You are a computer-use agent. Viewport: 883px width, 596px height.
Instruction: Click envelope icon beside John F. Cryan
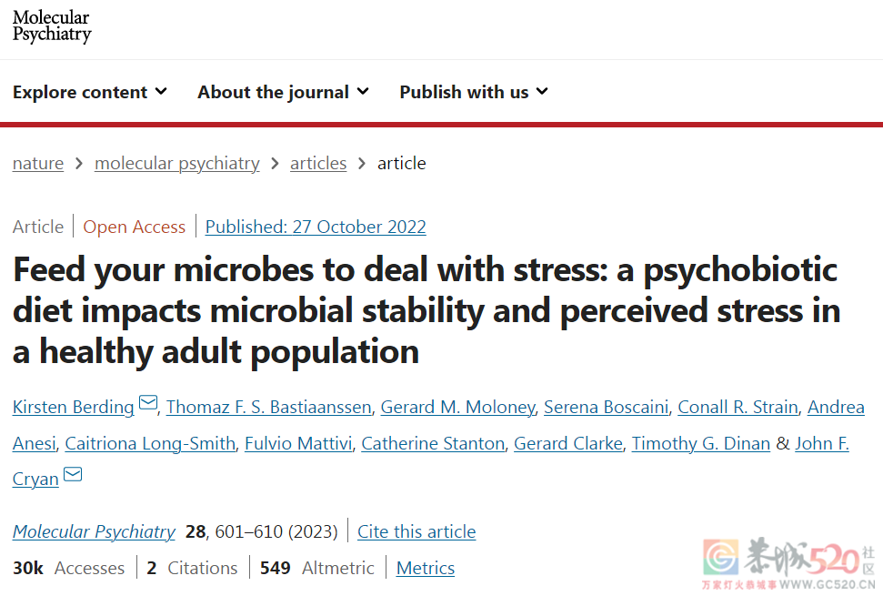(x=73, y=474)
